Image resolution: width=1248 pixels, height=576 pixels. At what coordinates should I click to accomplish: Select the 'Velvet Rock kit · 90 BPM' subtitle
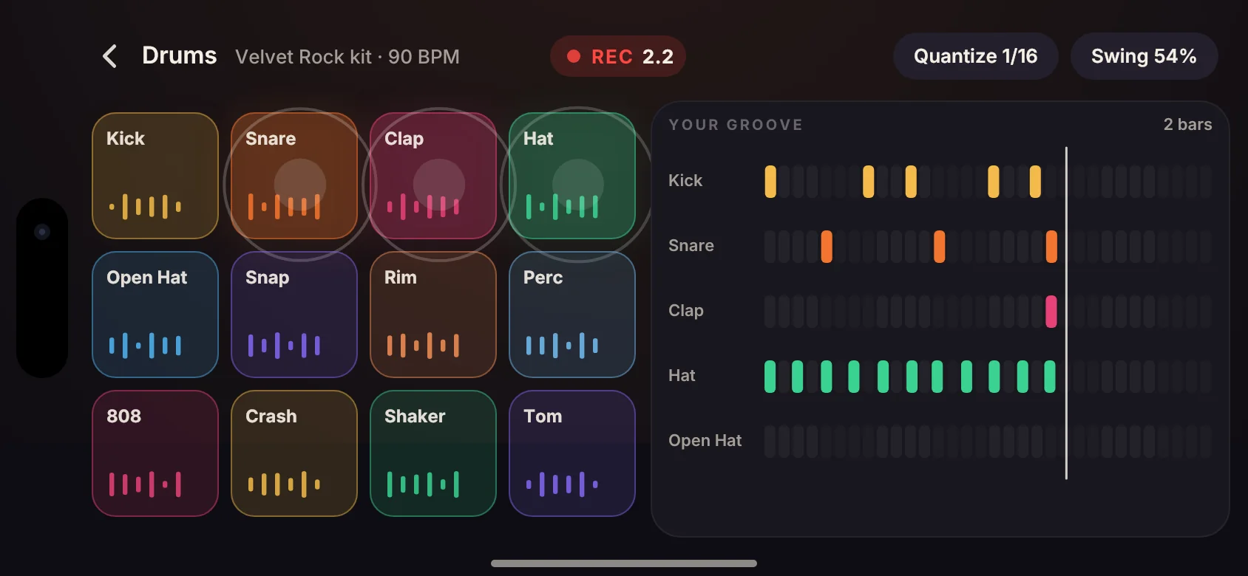click(x=347, y=57)
